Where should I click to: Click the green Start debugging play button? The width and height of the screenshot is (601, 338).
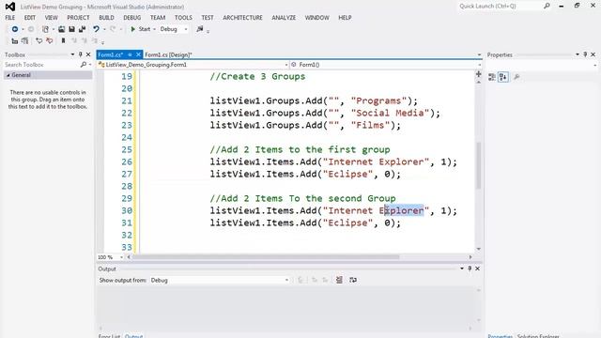[x=133, y=29]
